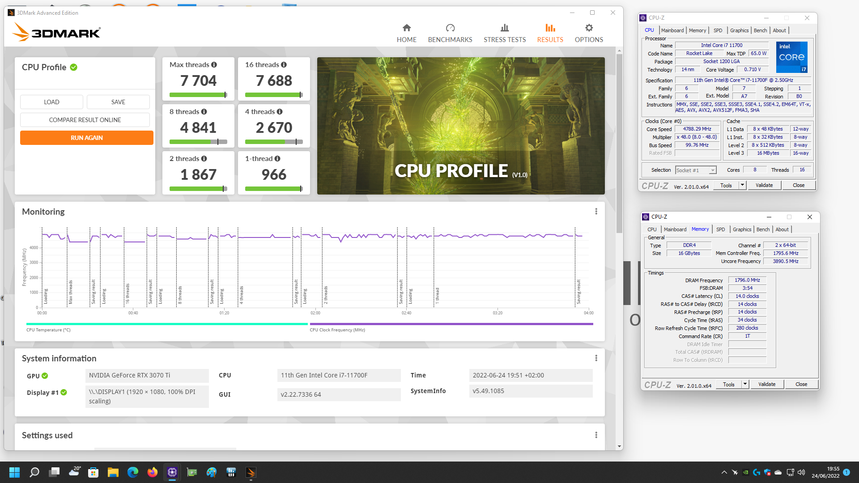Launch Microsoft Store from the taskbar
The width and height of the screenshot is (859, 483).
[93, 472]
